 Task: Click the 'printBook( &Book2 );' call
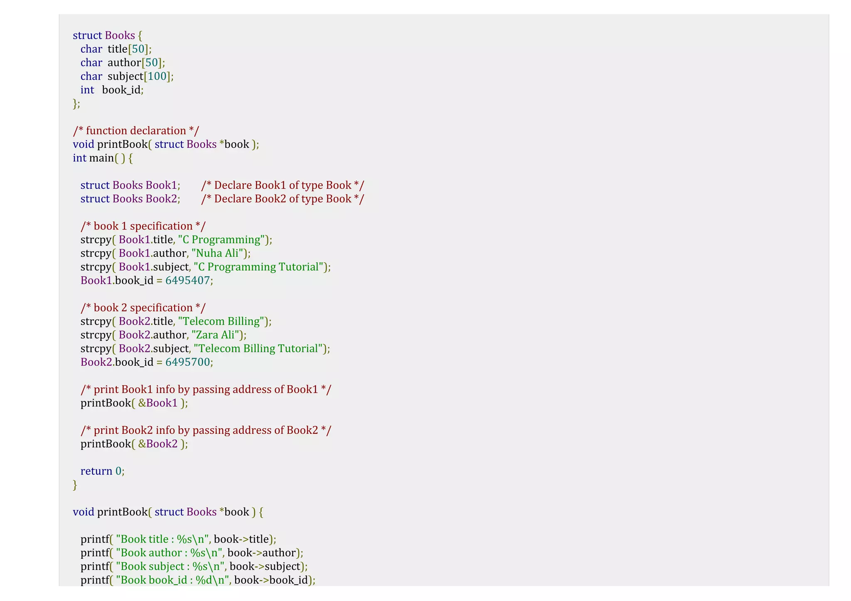point(134,444)
